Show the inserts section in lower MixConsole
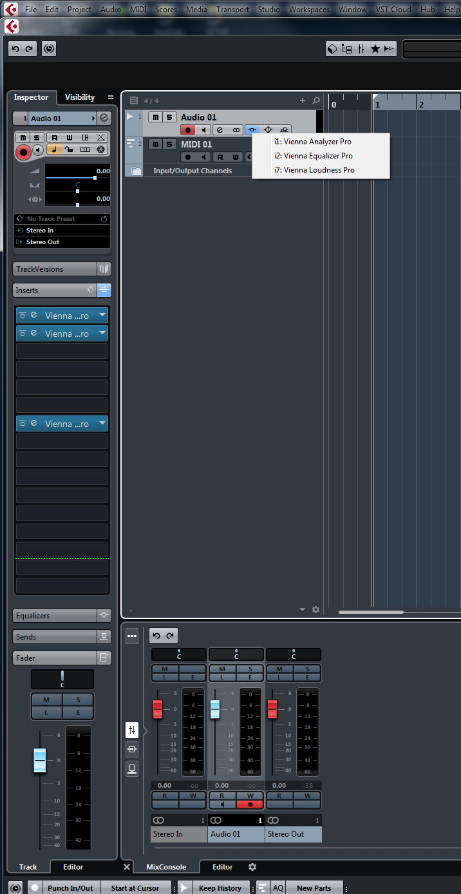This screenshot has height=894, width=461. (x=132, y=749)
